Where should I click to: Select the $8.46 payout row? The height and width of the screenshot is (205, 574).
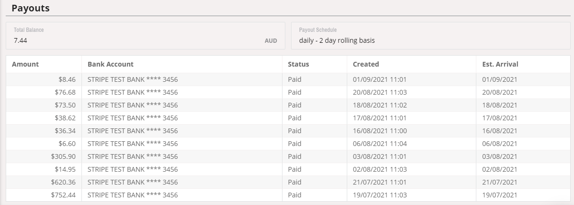point(288,79)
